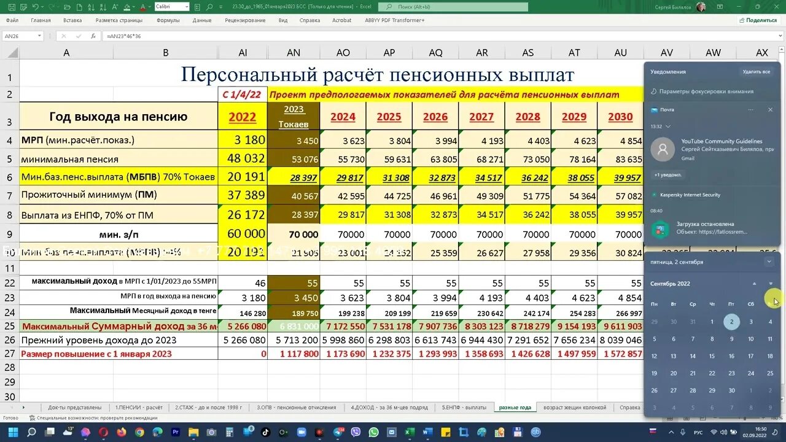
Task: Open the fill color dropdown arrow
Action: (x=134, y=7)
